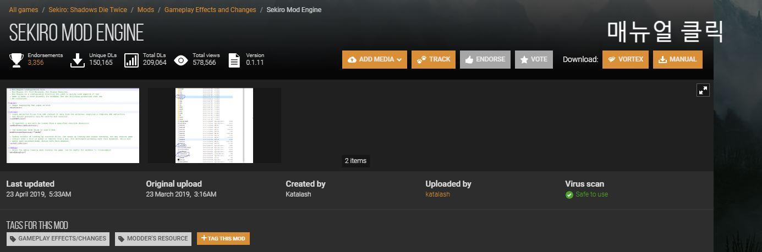Click the Created by Katalash text
This screenshot has height=252, width=762.
(x=299, y=194)
